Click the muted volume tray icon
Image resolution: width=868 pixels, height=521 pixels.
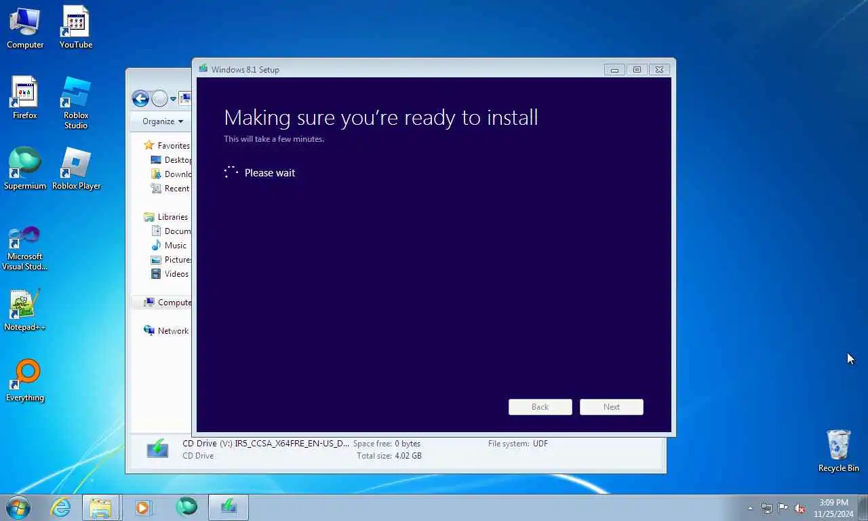(800, 508)
